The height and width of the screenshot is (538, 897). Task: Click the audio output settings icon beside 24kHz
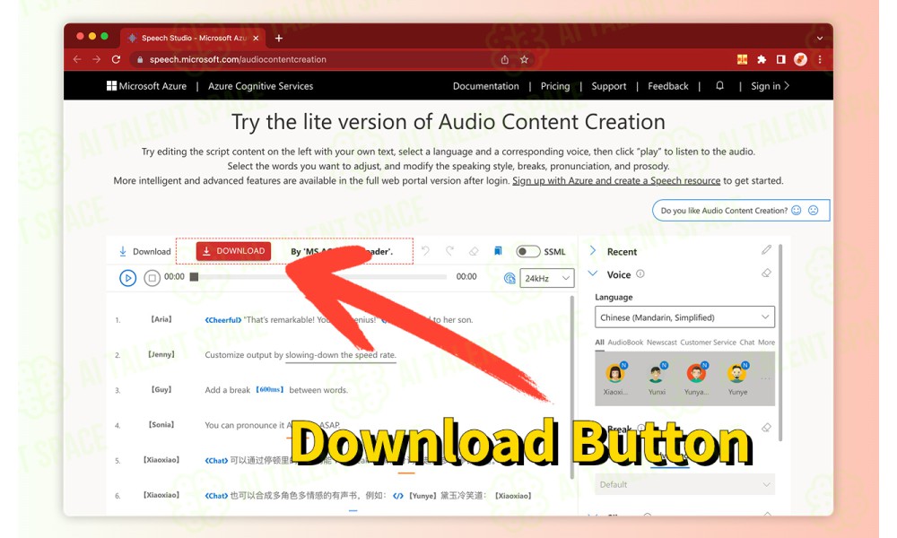[x=509, y=278]
